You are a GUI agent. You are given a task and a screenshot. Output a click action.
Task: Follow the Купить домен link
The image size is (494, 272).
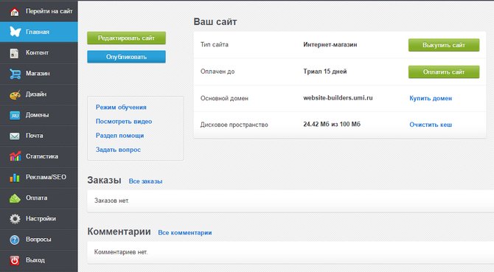click(431, 98)
